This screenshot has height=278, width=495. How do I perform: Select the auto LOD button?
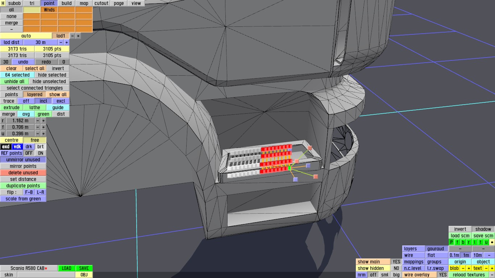click(x=26, y=36)
